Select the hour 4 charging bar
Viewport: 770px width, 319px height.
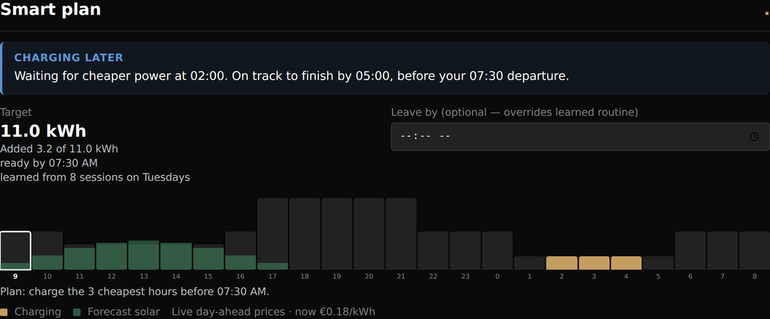coord(626,263)
